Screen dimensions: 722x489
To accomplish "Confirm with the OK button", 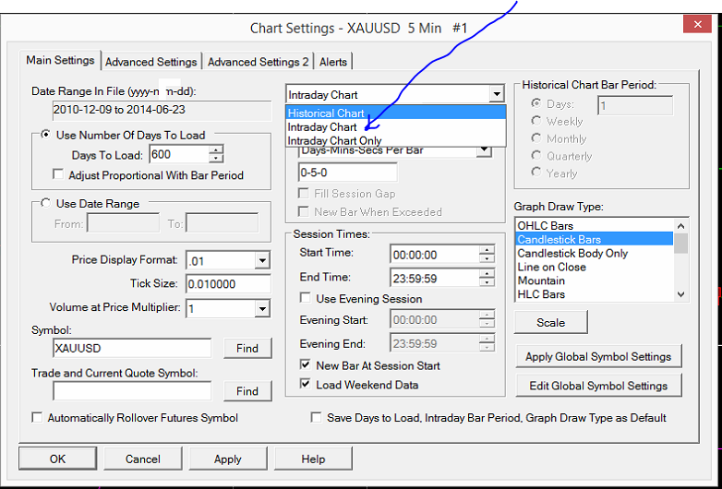I will [57, 459].
